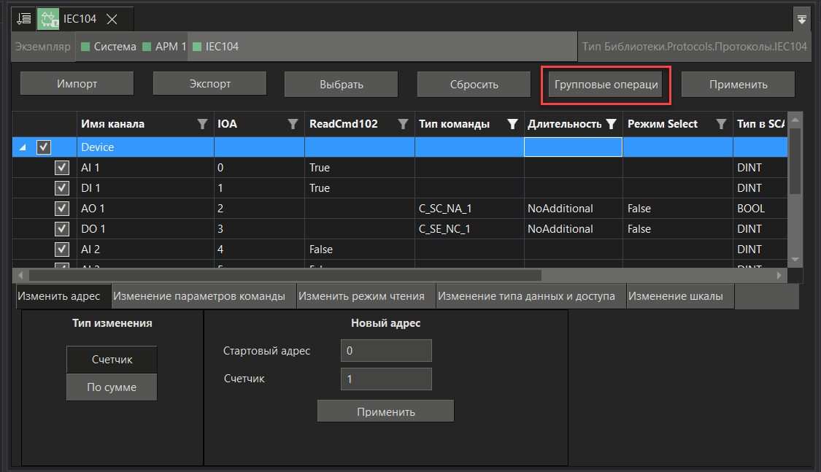Uncheck the AI 1 channel checkbox
This screenshot has height=472, width=821.
62,168
